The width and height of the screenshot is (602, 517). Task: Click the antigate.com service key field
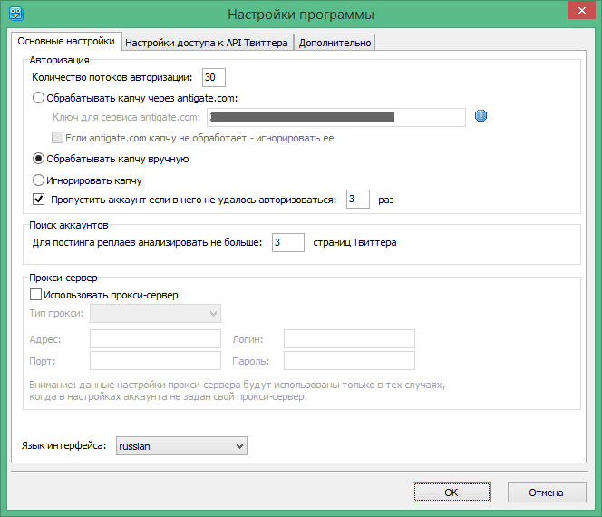(x=335, y=117)
